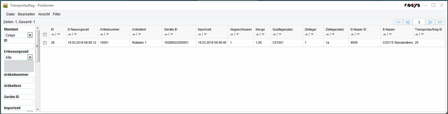This screenshot has width=448, height=114.
Task: Open the Datei menu
Action: point(10,14)
